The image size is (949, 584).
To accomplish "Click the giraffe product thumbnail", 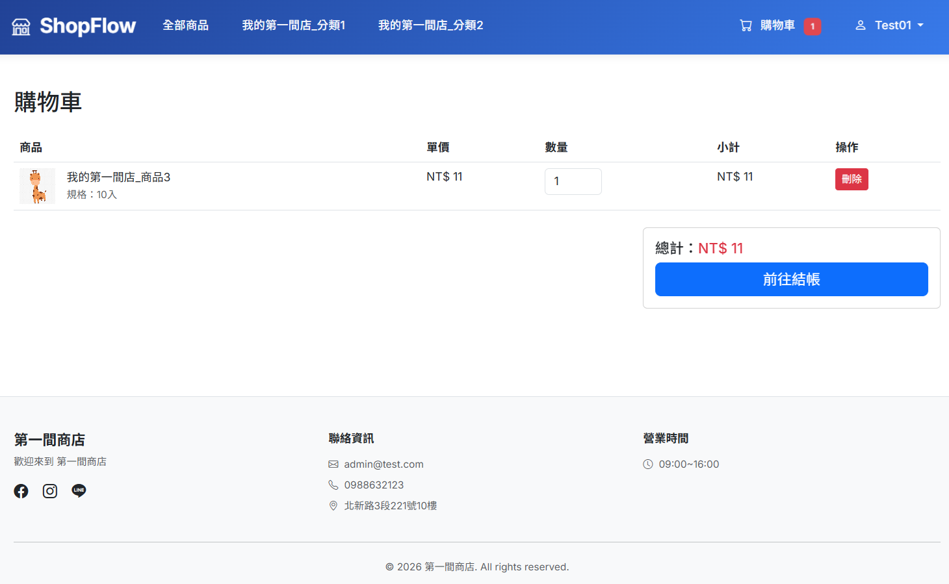I will pyautogui.click(x=37, y=185).
